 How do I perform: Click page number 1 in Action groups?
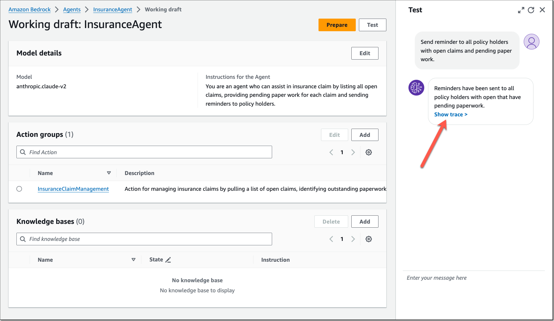(342, 152)
